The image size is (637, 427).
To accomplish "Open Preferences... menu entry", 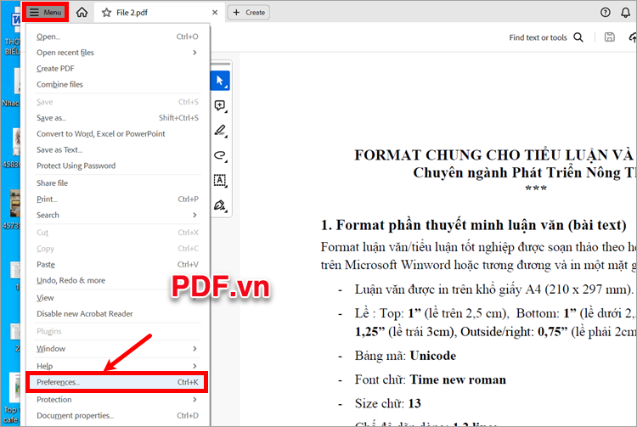I will pos(117,382).
